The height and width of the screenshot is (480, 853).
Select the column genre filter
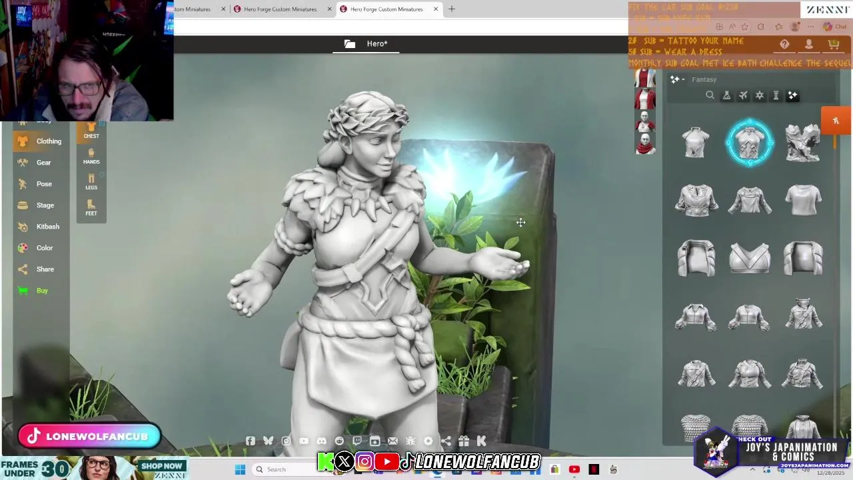[776, 95]
